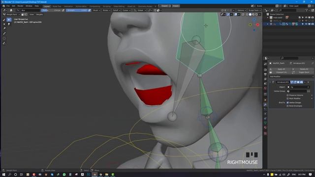Open the View Layer properties tab
The image size is (315, 177).
(265, 79)
